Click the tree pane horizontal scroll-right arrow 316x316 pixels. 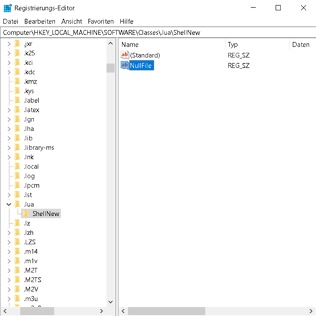pos(101,311)
